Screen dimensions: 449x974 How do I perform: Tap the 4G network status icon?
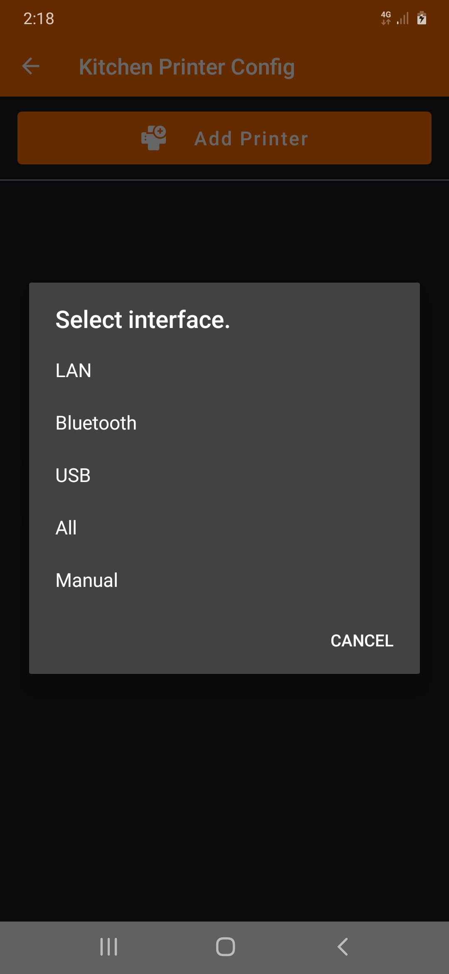(x=386, y=18)
